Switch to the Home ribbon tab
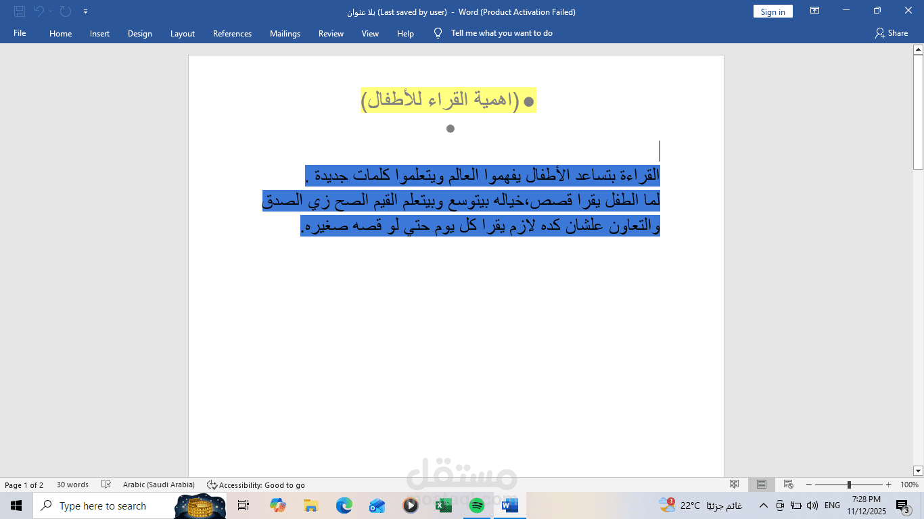Viewport: 924px width, 519px height. click(x=60, y=33)
